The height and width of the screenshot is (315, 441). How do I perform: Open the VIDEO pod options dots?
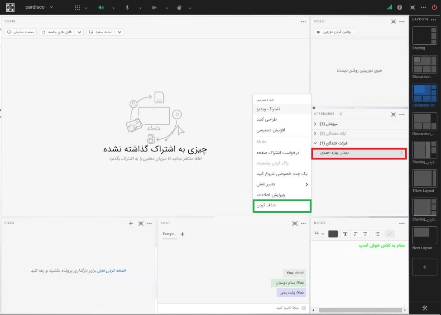402,22
